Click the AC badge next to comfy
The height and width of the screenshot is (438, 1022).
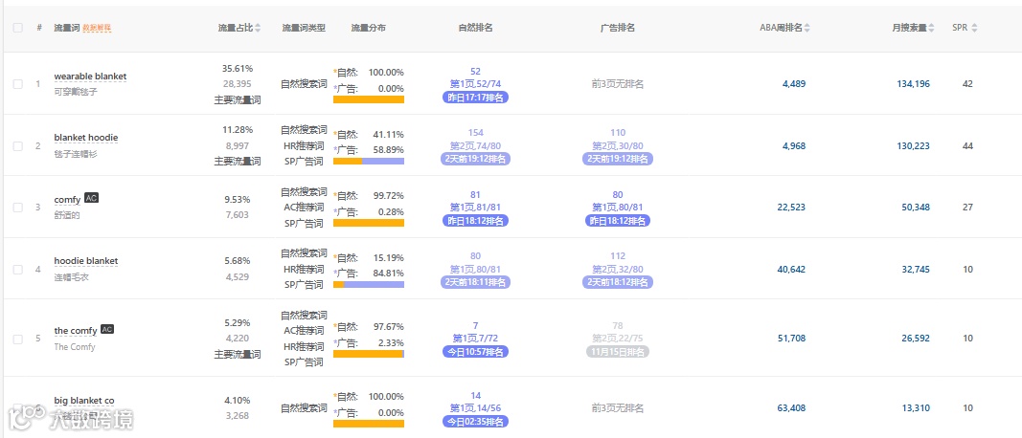point(91,198)
